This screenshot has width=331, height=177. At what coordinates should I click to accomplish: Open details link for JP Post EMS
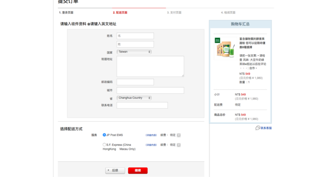[x=151, y=135]
